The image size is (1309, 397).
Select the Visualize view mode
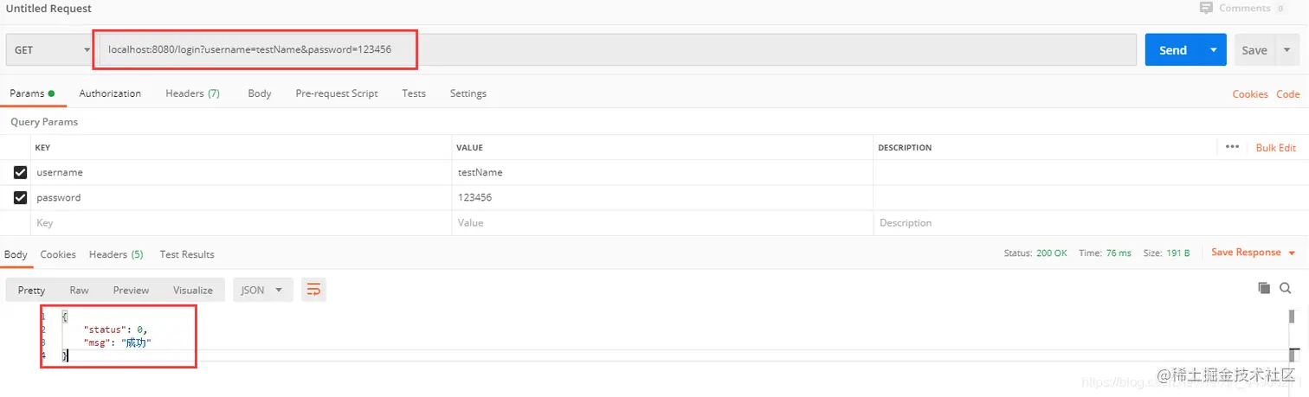click(x=192, y=290)
